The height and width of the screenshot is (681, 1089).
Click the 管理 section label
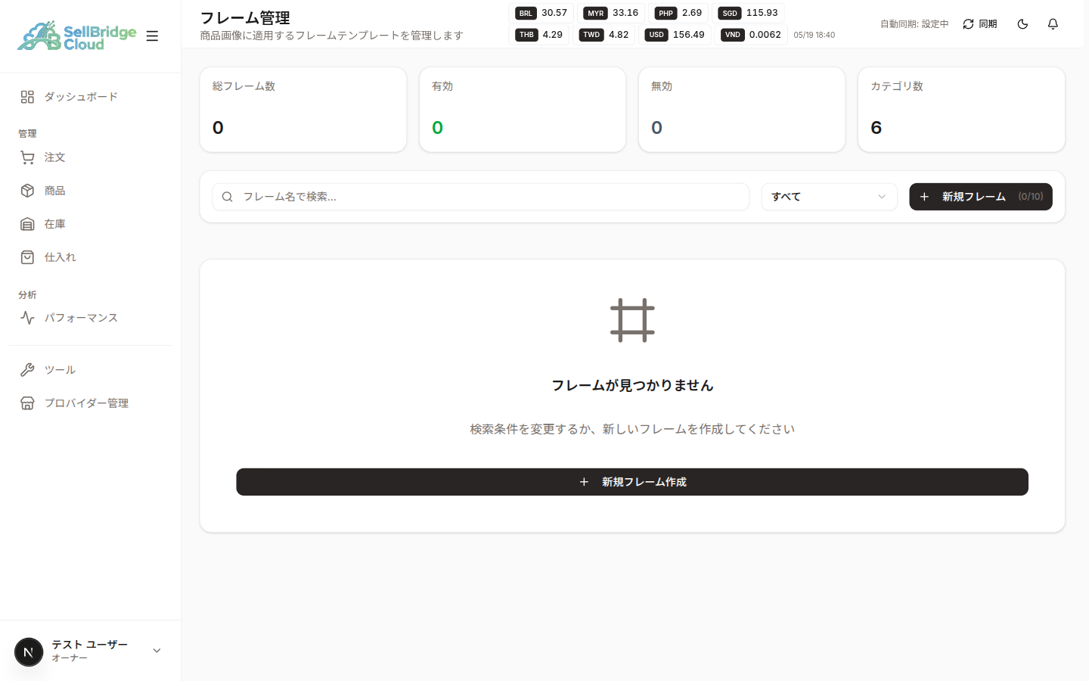(27, 134)
